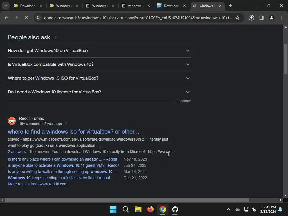Screen dimensions: 288x216
Task: Open 'is anyone able to activate' Reddit link
Action: (64, 165)
